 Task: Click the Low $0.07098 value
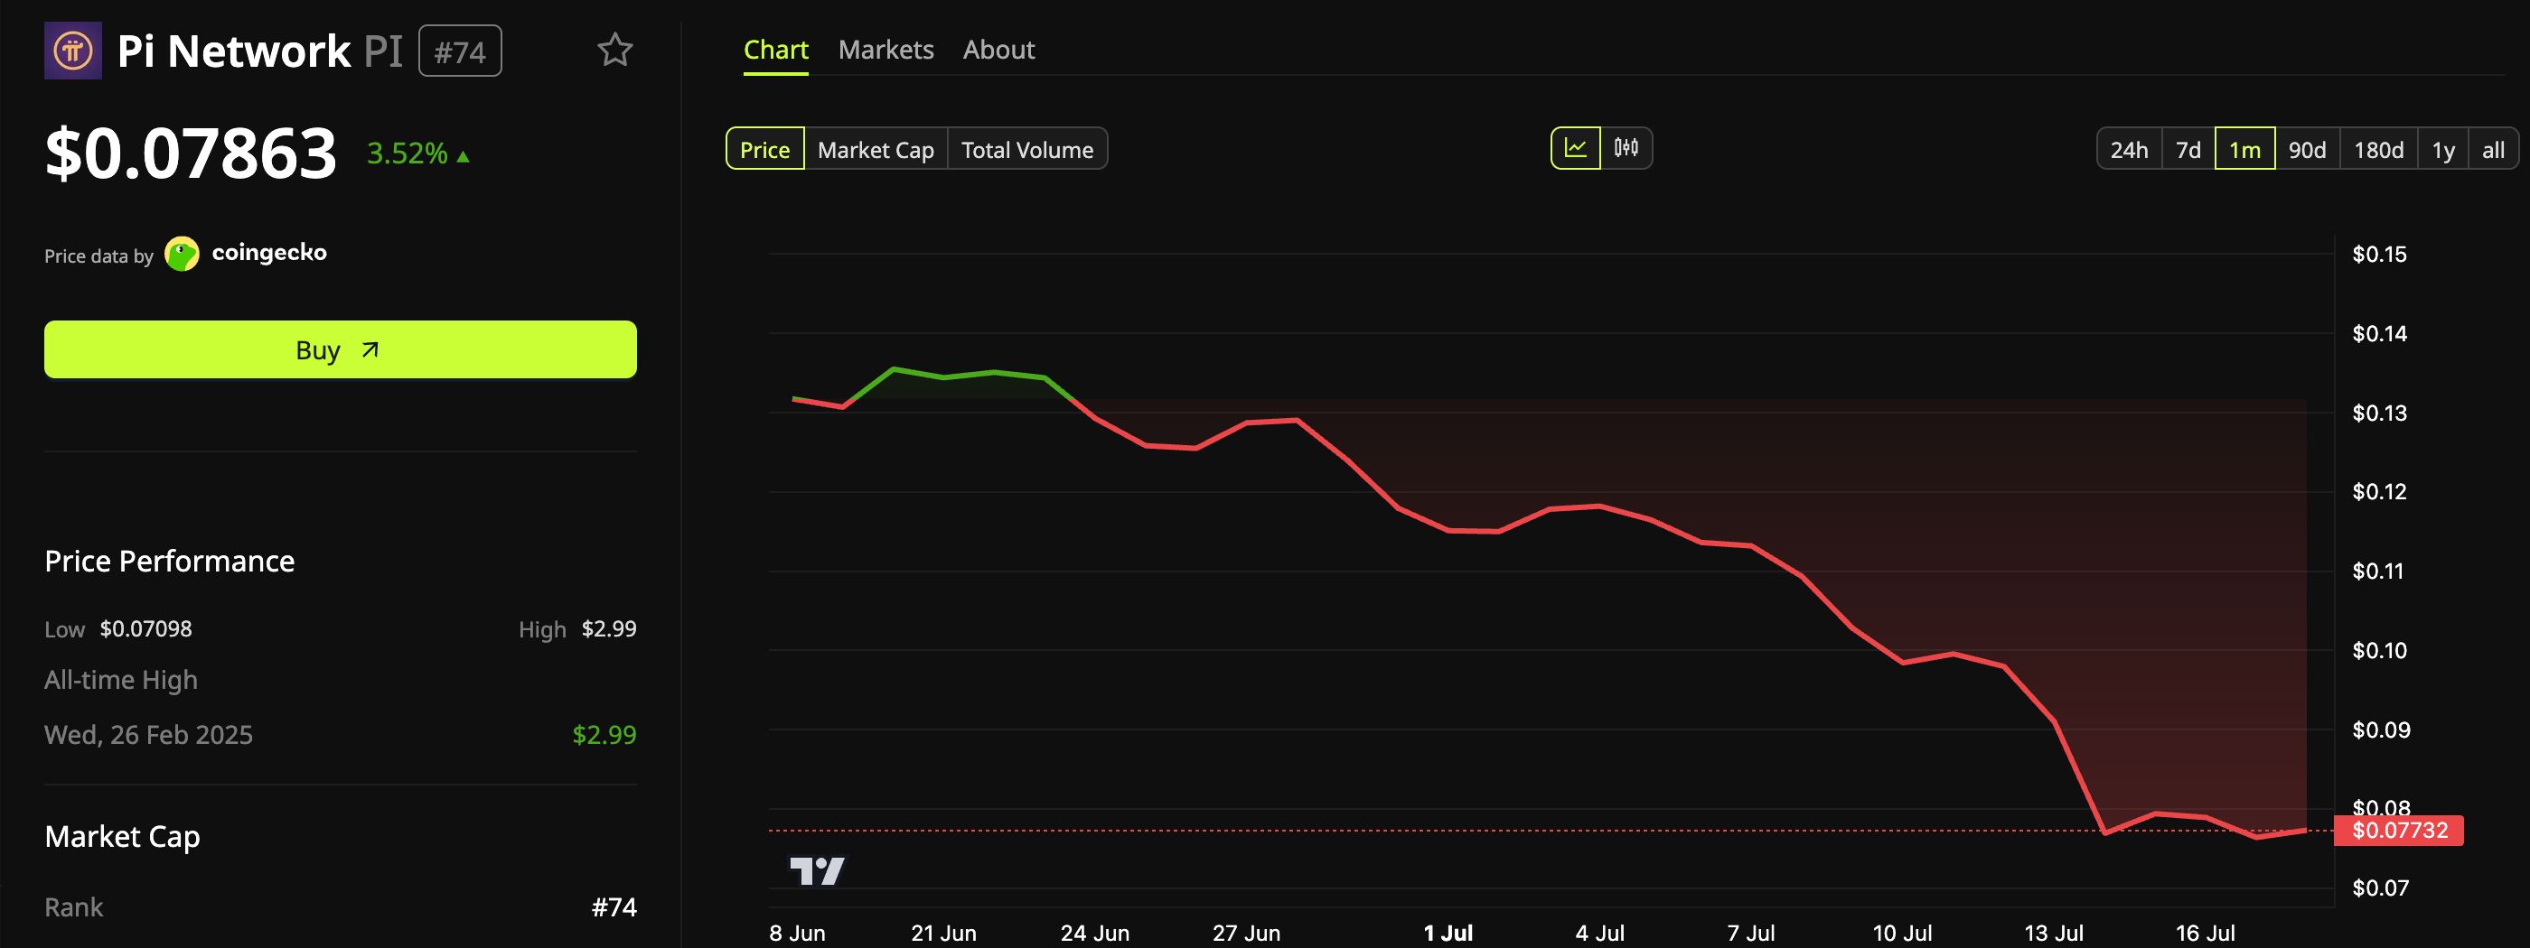pyautogui.click(x=146, y=629)
